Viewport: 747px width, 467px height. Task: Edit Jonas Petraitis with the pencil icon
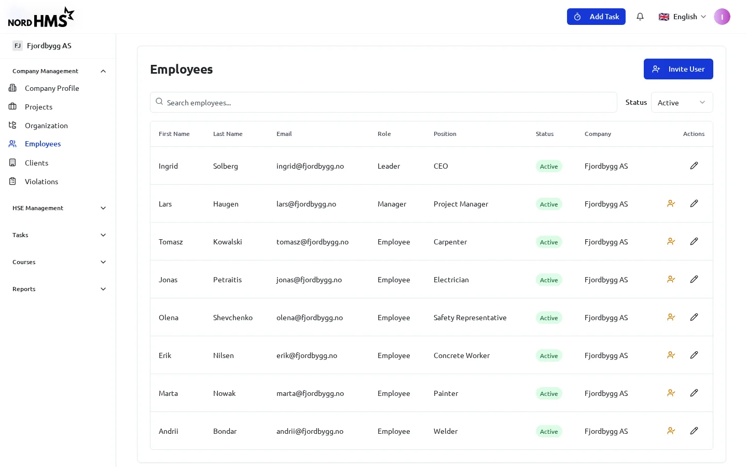click(x=694, y=279)
